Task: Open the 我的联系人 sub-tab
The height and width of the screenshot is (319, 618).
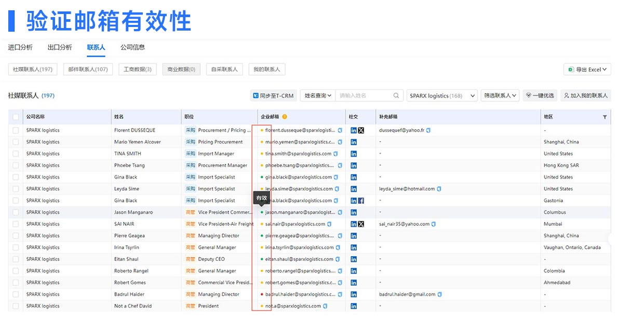Action: (267, 70)
